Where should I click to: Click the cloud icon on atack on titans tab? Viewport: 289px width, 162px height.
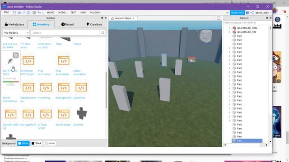[112, 18]
